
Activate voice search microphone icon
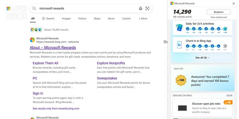140,8
